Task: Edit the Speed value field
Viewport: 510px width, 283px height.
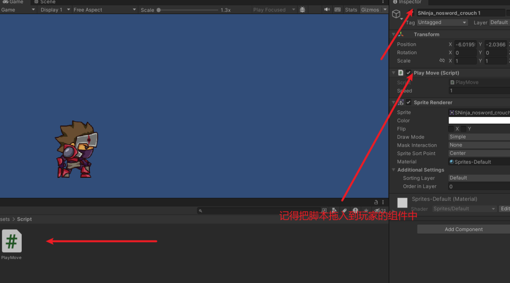Action: point(479,91)
